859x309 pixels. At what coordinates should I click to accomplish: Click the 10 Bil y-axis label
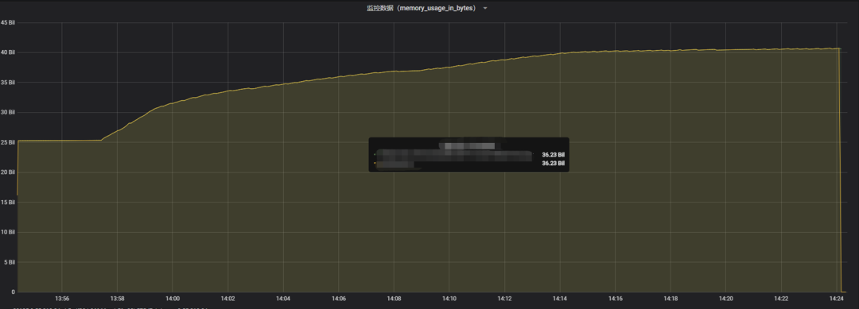[x=8, y=233]
